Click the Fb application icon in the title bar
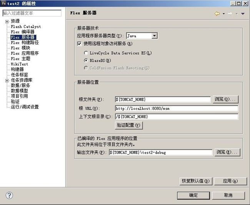This screenshot has width=250, height=205. coord(4,3)
